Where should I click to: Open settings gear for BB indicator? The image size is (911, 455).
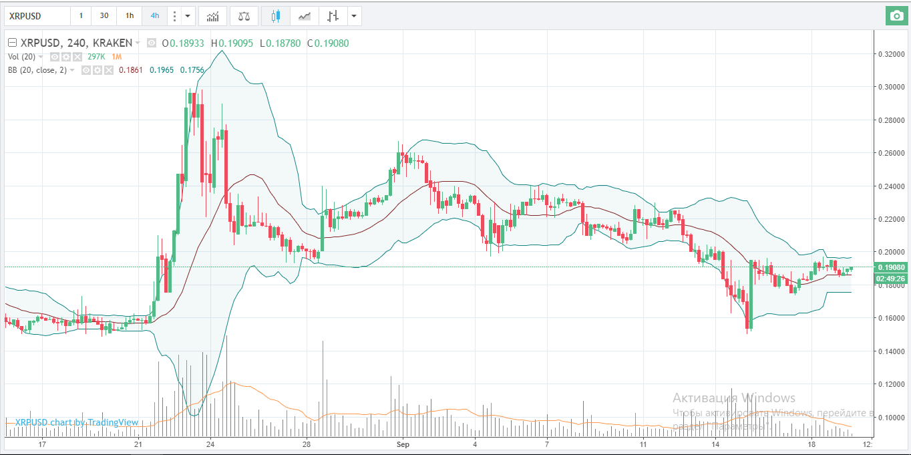pyautogui.click(x=97, y=70)
